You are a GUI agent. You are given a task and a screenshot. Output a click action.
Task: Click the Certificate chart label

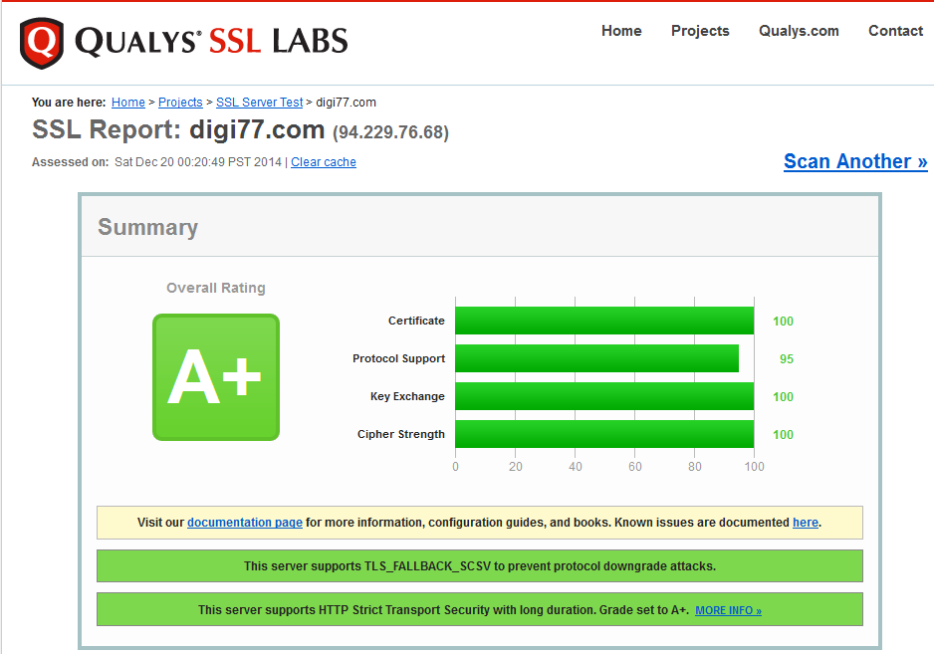[416, 321]
